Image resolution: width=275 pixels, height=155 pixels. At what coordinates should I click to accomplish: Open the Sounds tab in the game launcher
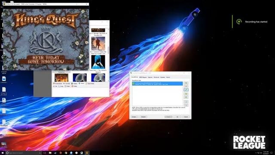(67, 84)
